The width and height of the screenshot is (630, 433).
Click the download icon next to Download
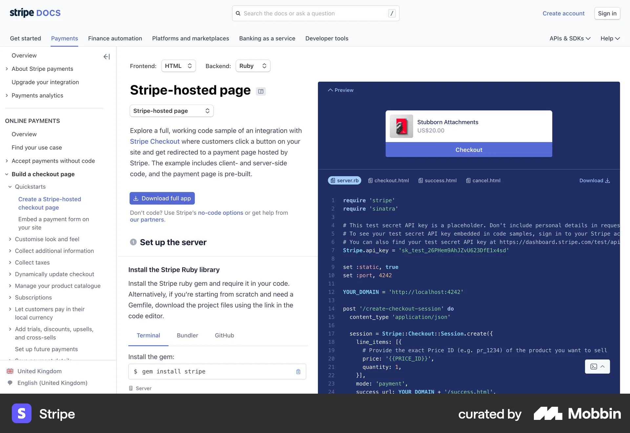point(608,180)
